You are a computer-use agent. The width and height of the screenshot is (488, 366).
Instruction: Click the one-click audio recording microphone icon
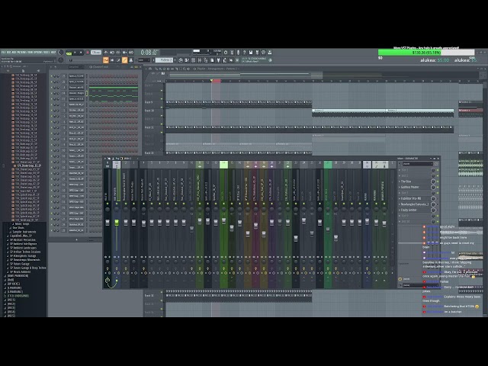238,53
